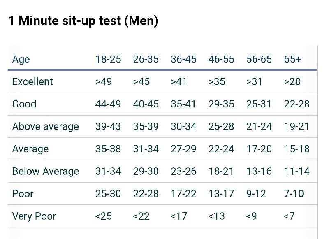Select the Excellent row label
Image resolution: width=329 pixels, height=239 pixels.
click(32, 81)
